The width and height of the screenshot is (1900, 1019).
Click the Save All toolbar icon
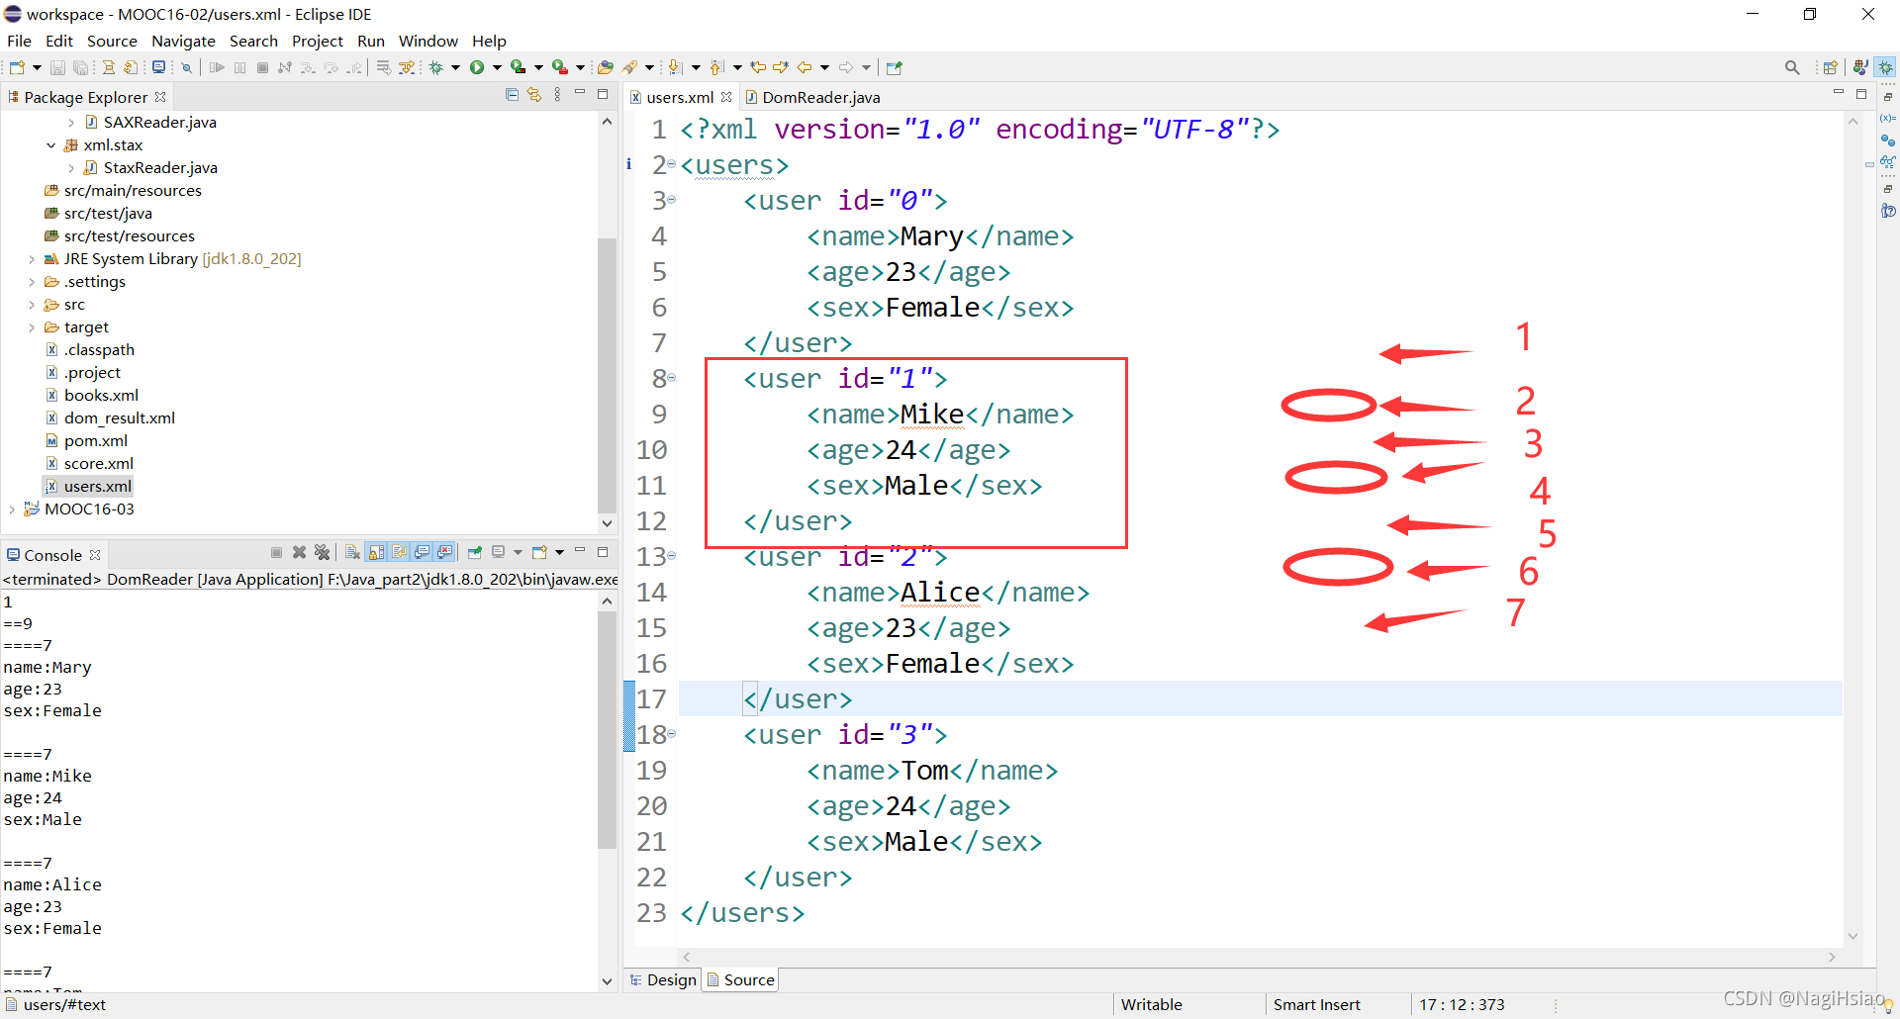click(x=80, y=67)
